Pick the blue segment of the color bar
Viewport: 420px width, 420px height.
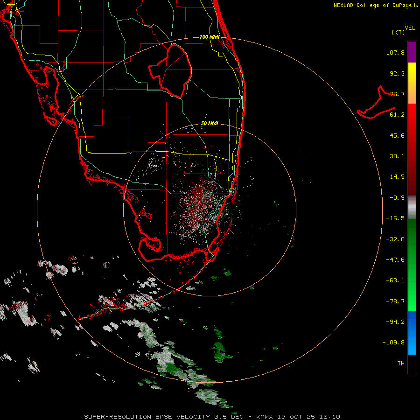(412, 333)
